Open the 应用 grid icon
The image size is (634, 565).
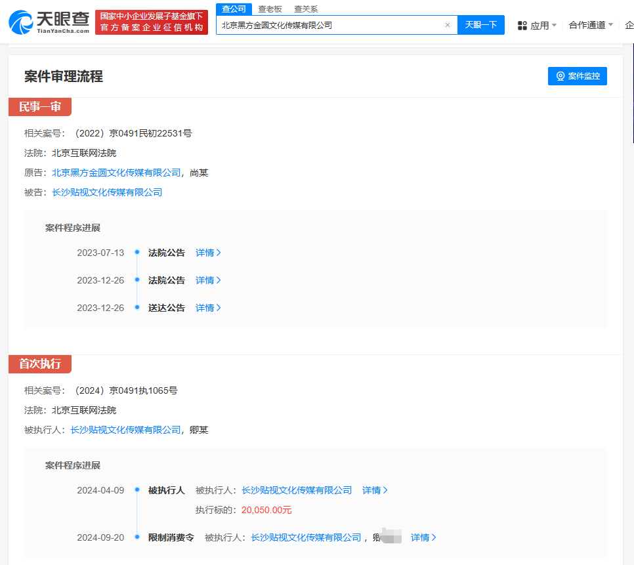[x=522, y=26]
